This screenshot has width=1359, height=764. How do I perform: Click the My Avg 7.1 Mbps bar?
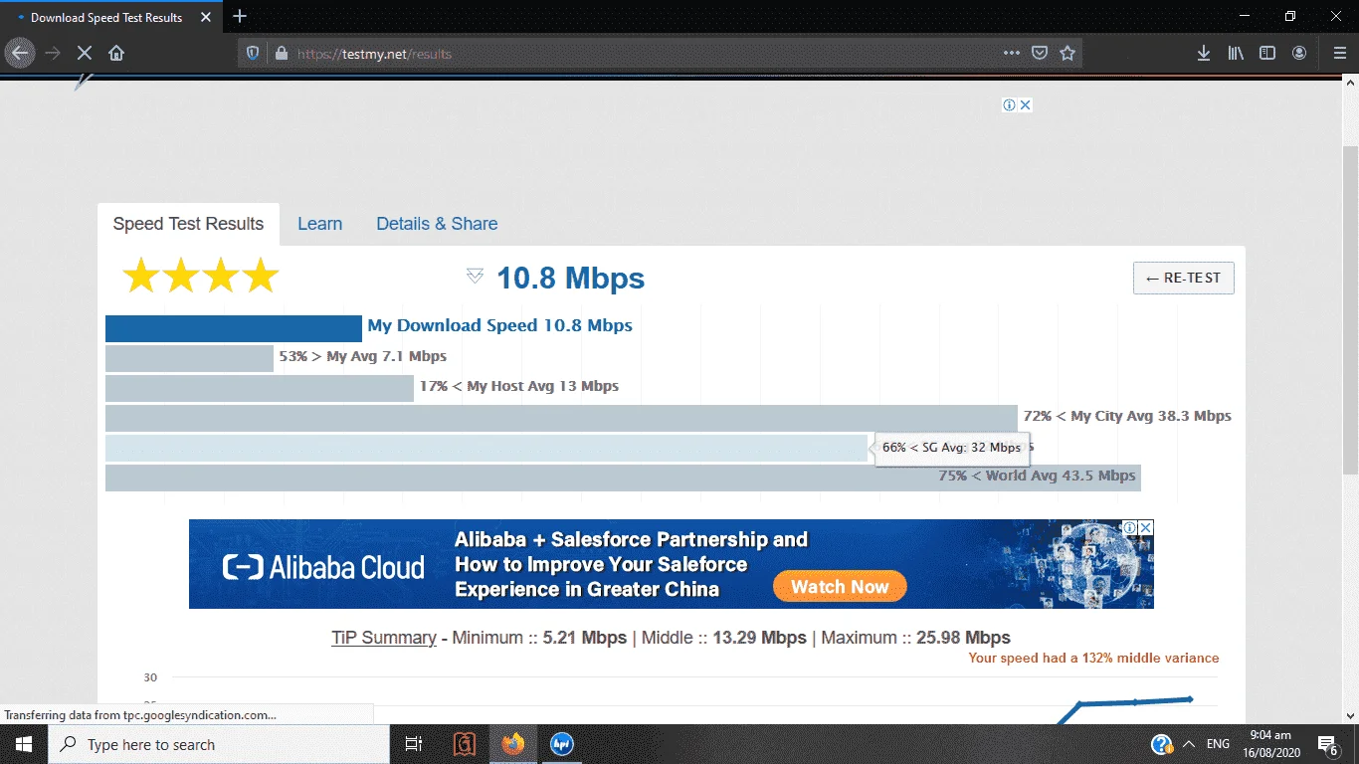189,358
